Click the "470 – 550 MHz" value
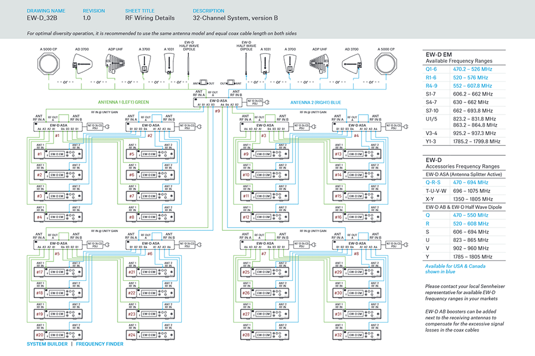Screen dimensions: 535x356 (x=470, y=215)
